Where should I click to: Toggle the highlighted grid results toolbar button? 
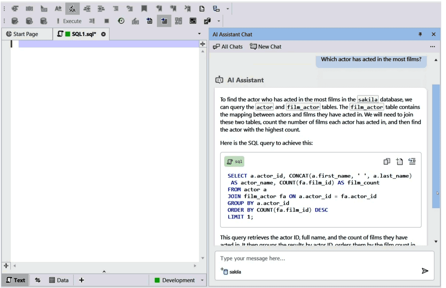point(164,21)
